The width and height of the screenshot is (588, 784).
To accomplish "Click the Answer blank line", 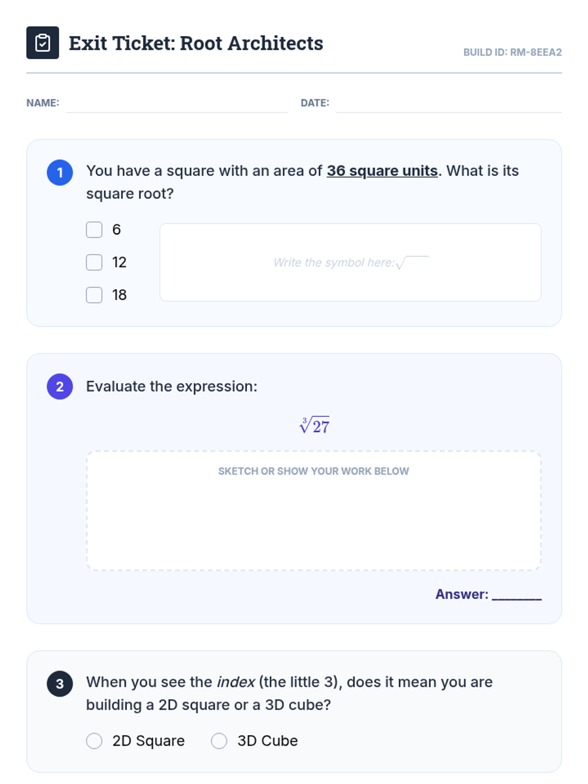I will [516, 595].
